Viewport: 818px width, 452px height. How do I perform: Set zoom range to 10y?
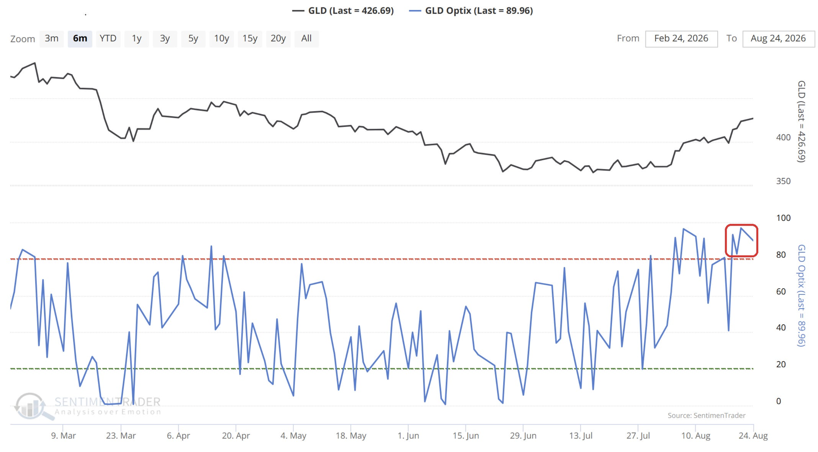click(x=221, y=39)
